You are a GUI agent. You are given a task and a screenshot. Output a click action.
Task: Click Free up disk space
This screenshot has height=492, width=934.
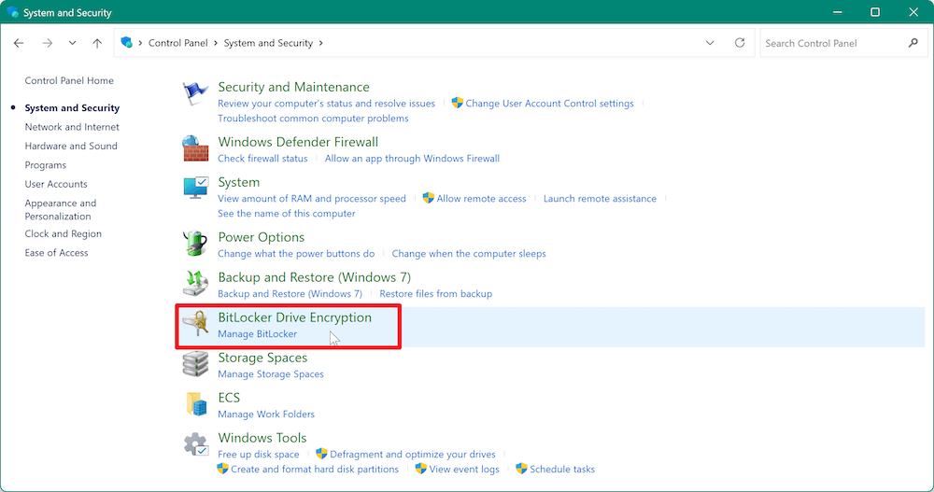tap(259, 455)
